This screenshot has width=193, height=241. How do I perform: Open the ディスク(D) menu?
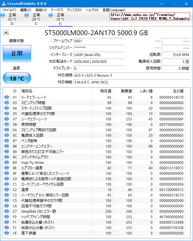click(x=74, y=10)
